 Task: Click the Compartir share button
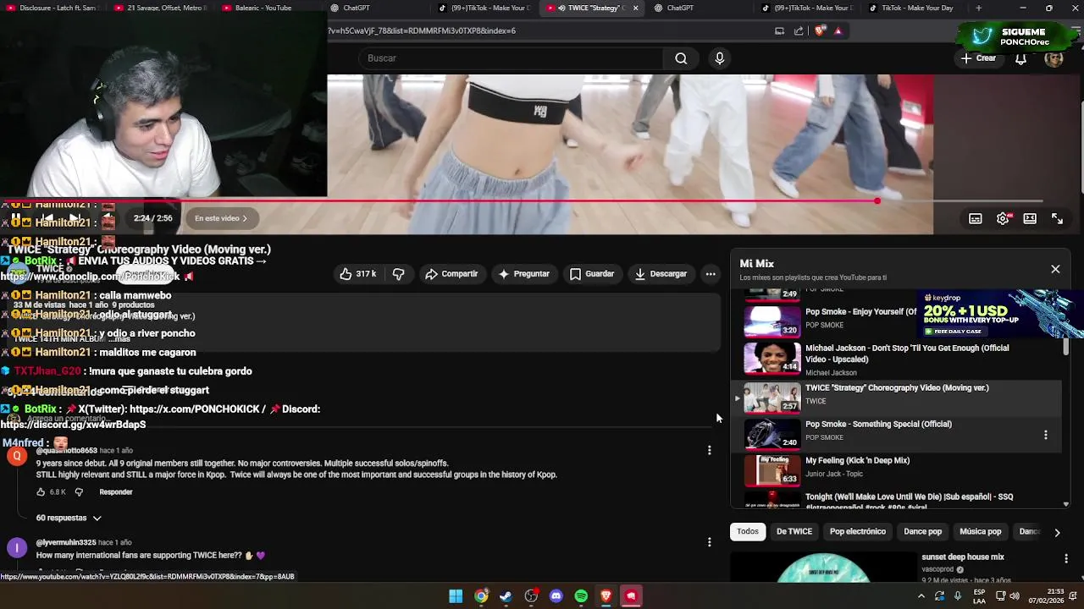coord(451,274)
